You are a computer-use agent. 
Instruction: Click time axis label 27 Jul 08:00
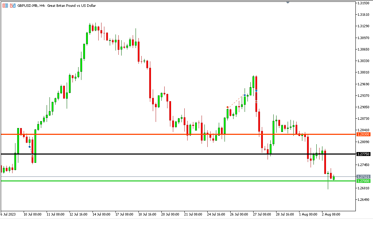[x=262, y=214]
